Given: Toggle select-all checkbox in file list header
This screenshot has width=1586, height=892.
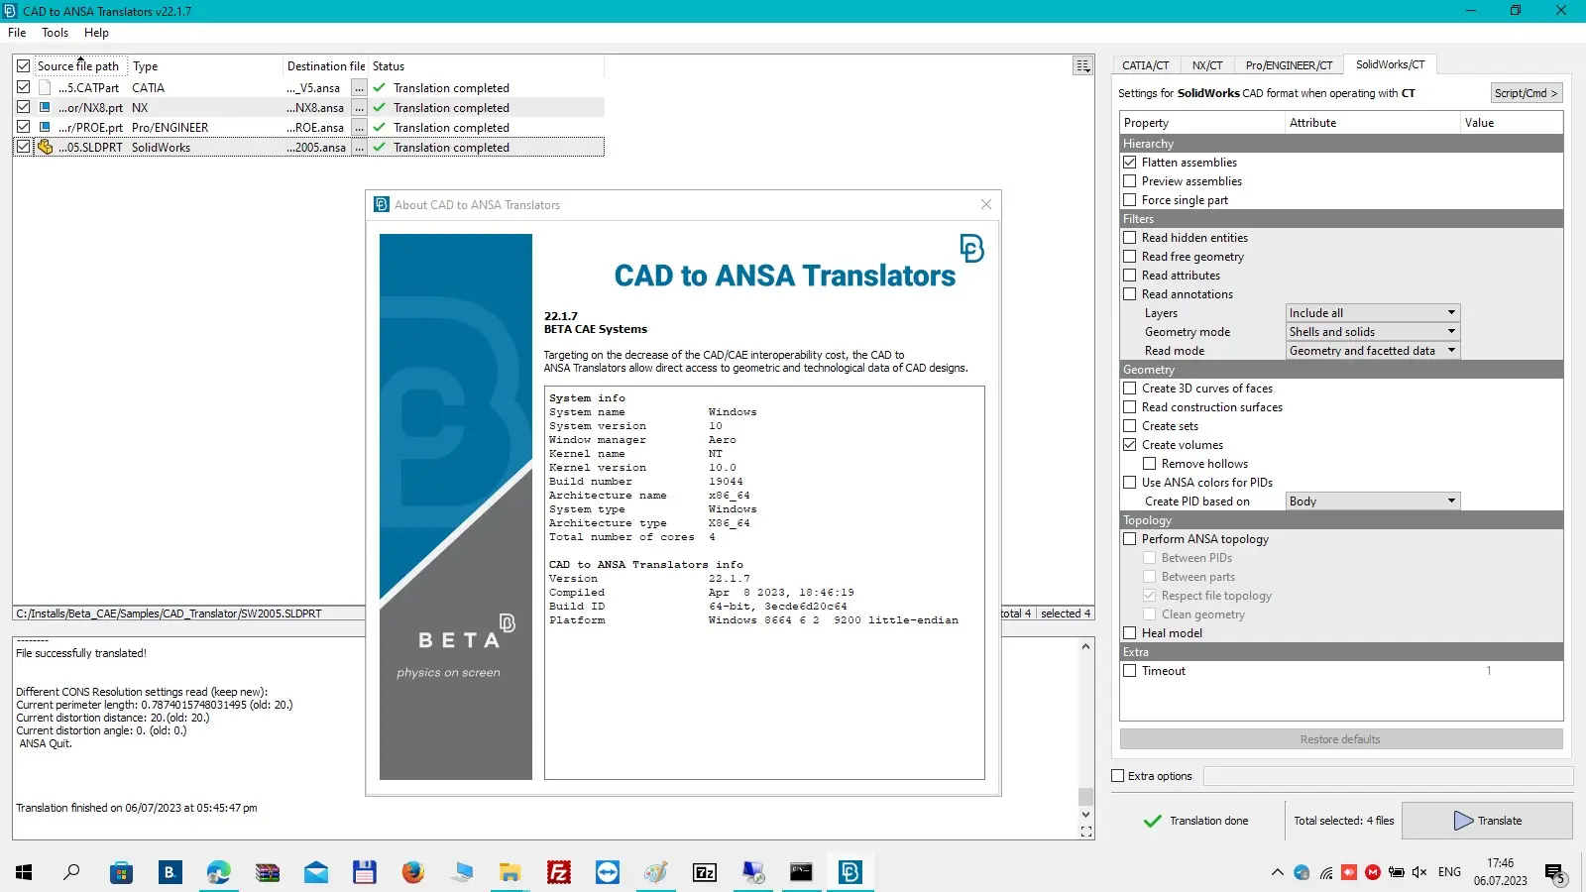Looking at the screenshot, I should click(x=23, y=65).
